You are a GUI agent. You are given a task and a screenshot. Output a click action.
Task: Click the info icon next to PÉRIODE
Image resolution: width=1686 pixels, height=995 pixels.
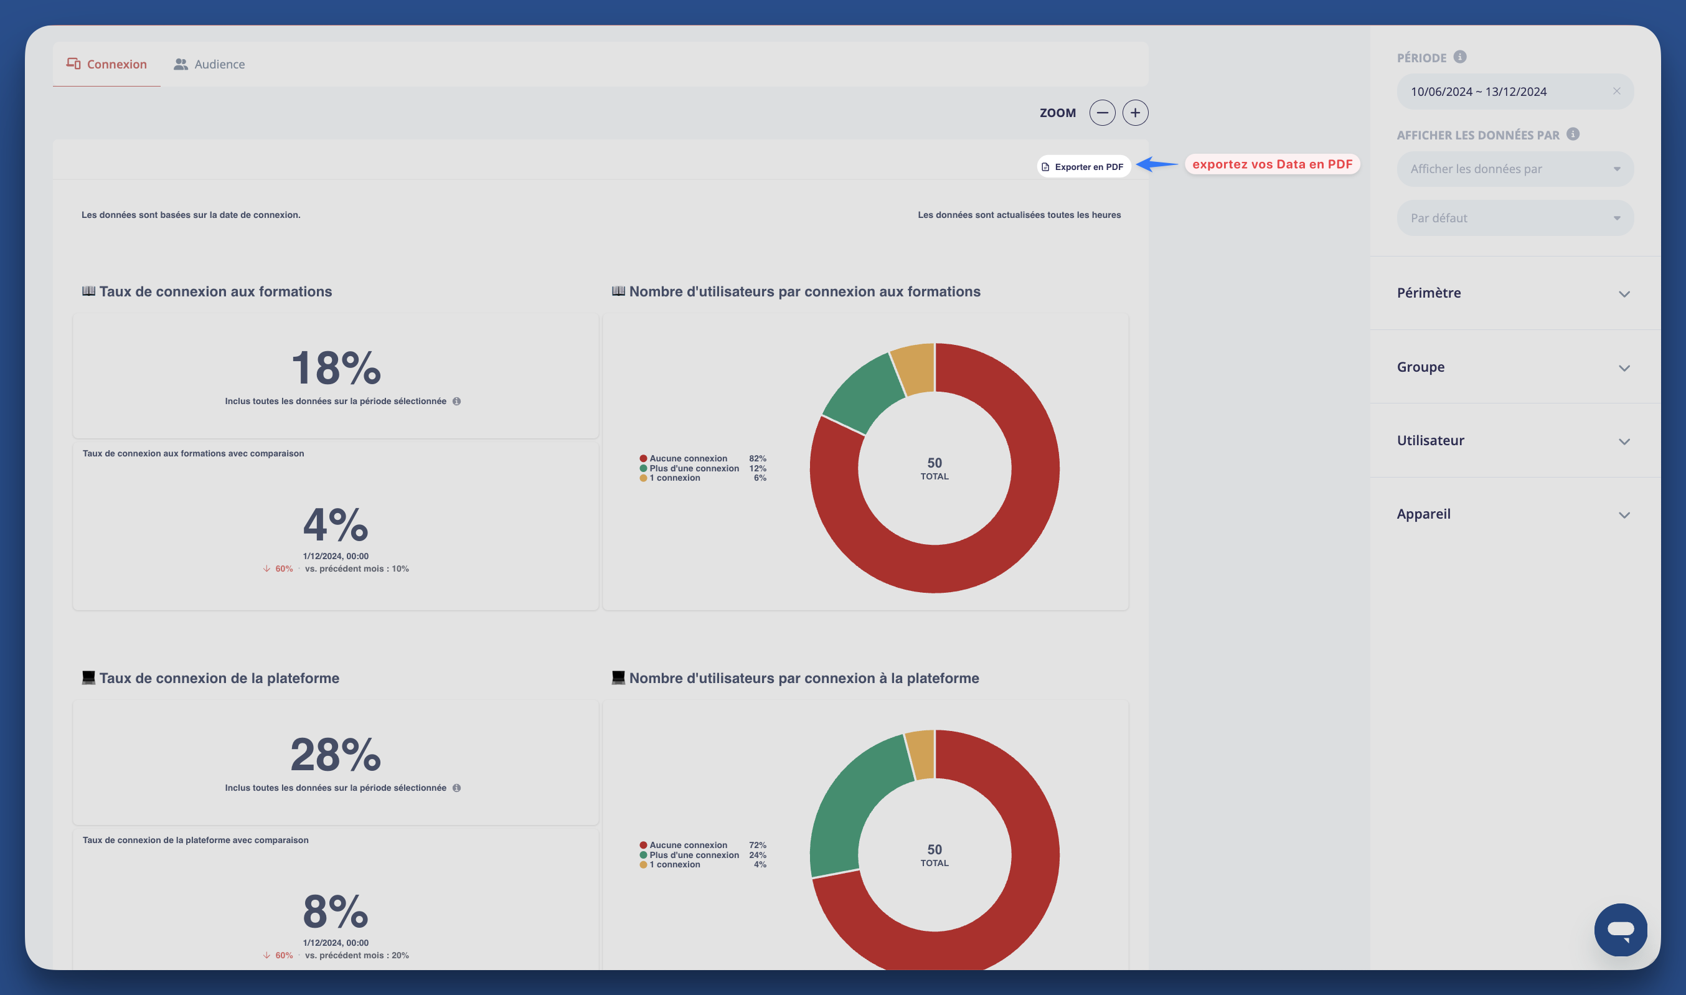1460,57
